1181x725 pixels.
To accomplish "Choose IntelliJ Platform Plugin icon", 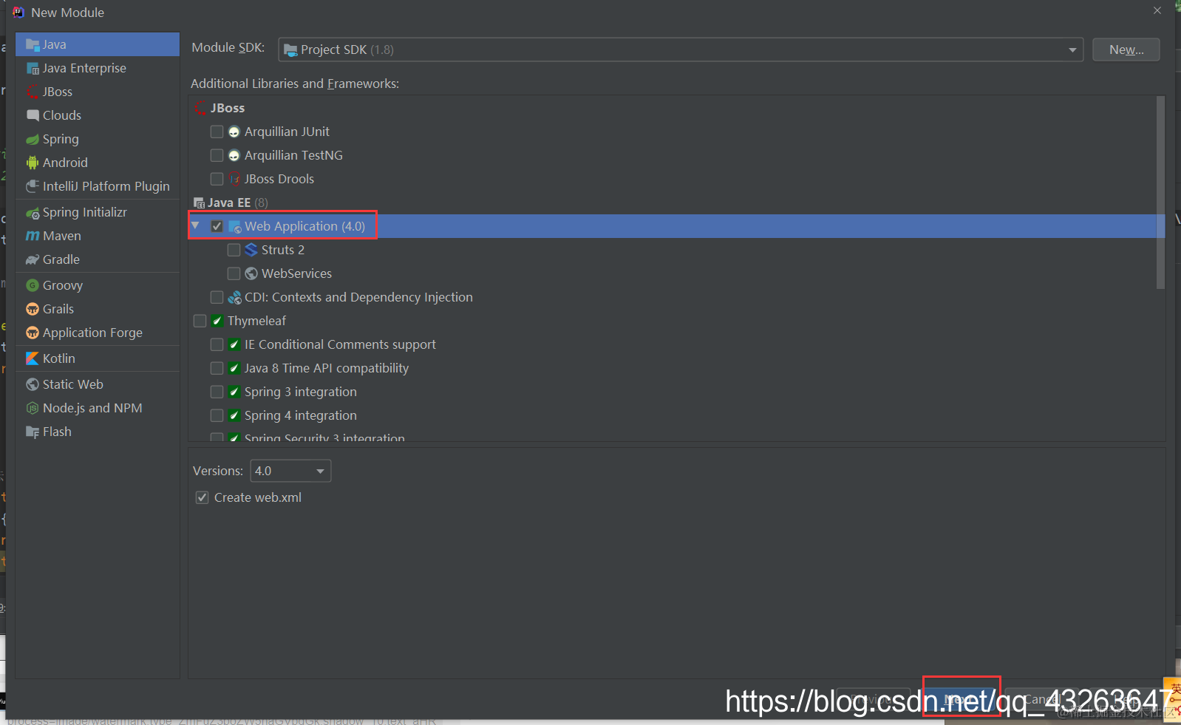I will pos(33,186).
